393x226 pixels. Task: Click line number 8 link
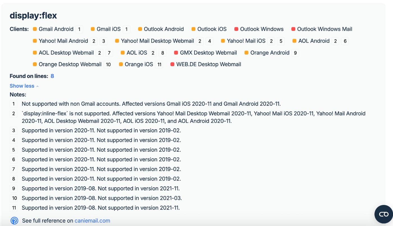tap(52, 76)
